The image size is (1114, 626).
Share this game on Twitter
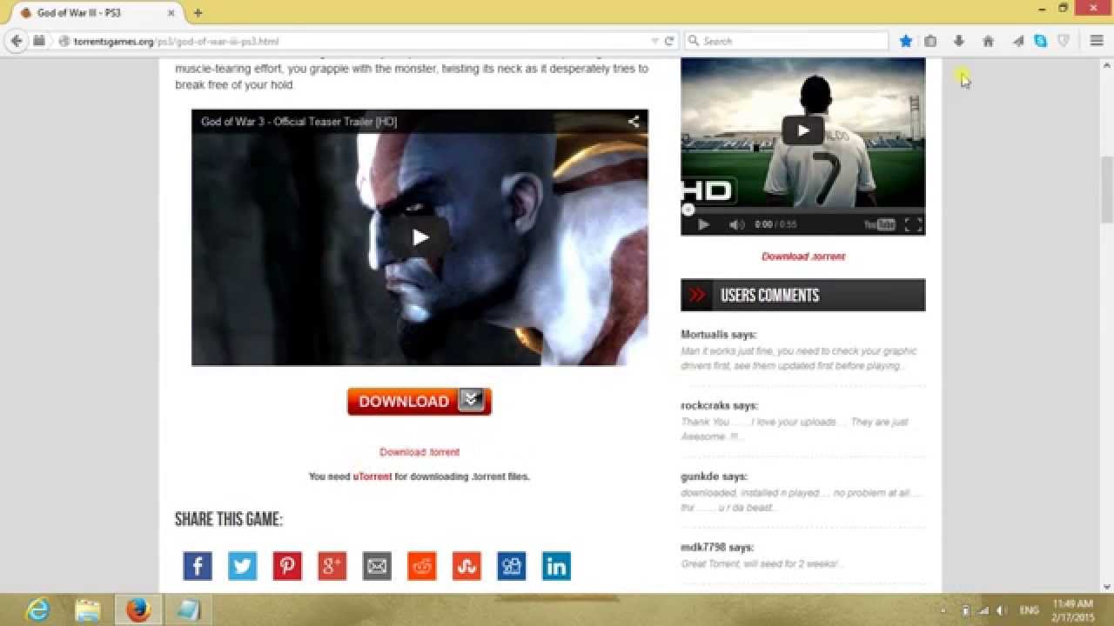click(x=242, y=566)
